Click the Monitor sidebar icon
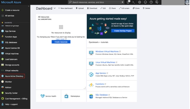Viewport: 190px width, 109px height. (x=3, y=82)
